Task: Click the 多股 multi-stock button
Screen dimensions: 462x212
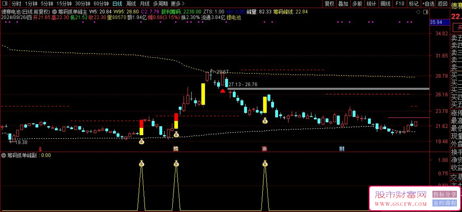Action: [357, 4]
